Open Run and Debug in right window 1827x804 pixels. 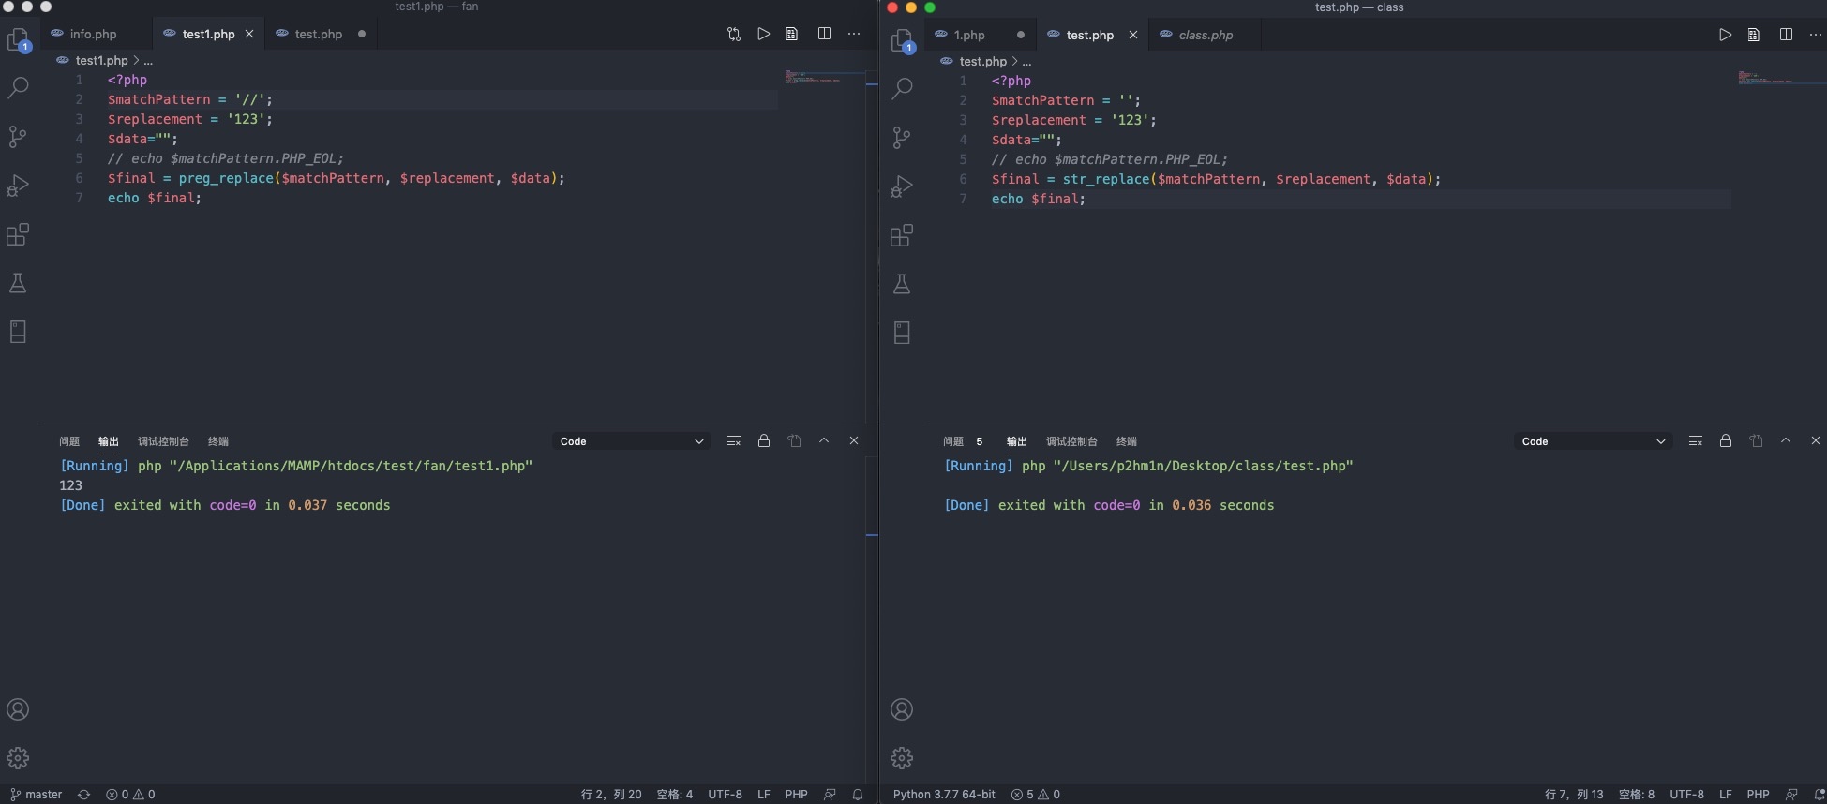(902, 186)
